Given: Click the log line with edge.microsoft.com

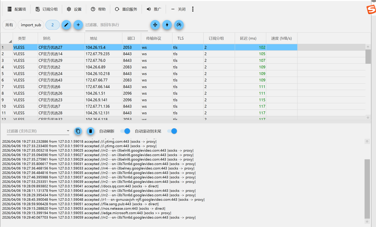Looking at the screenshot, I should click(x=86, y=213).
